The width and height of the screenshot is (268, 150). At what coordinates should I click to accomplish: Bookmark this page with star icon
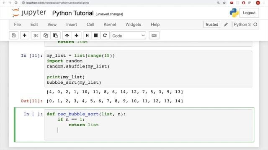224,3
